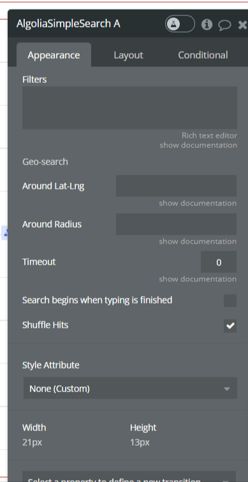
Task: Open the Style Attribute dropdown
Action: pos(130,388)
